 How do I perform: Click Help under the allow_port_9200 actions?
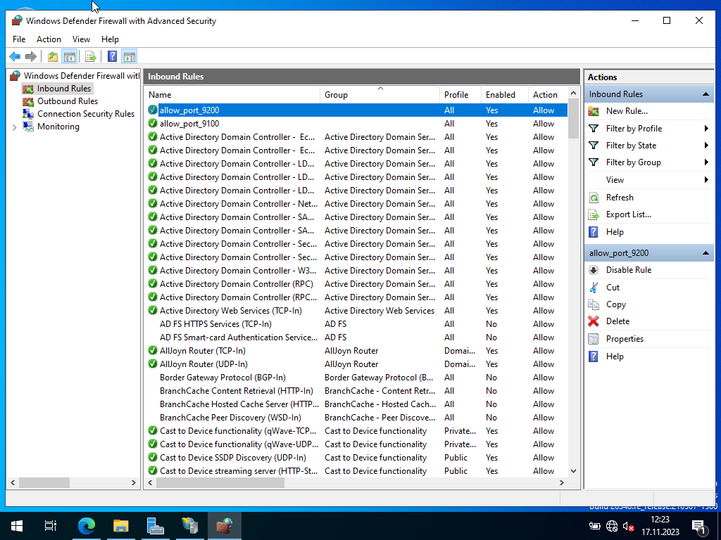pyautogui.click(x=615, y=356)
